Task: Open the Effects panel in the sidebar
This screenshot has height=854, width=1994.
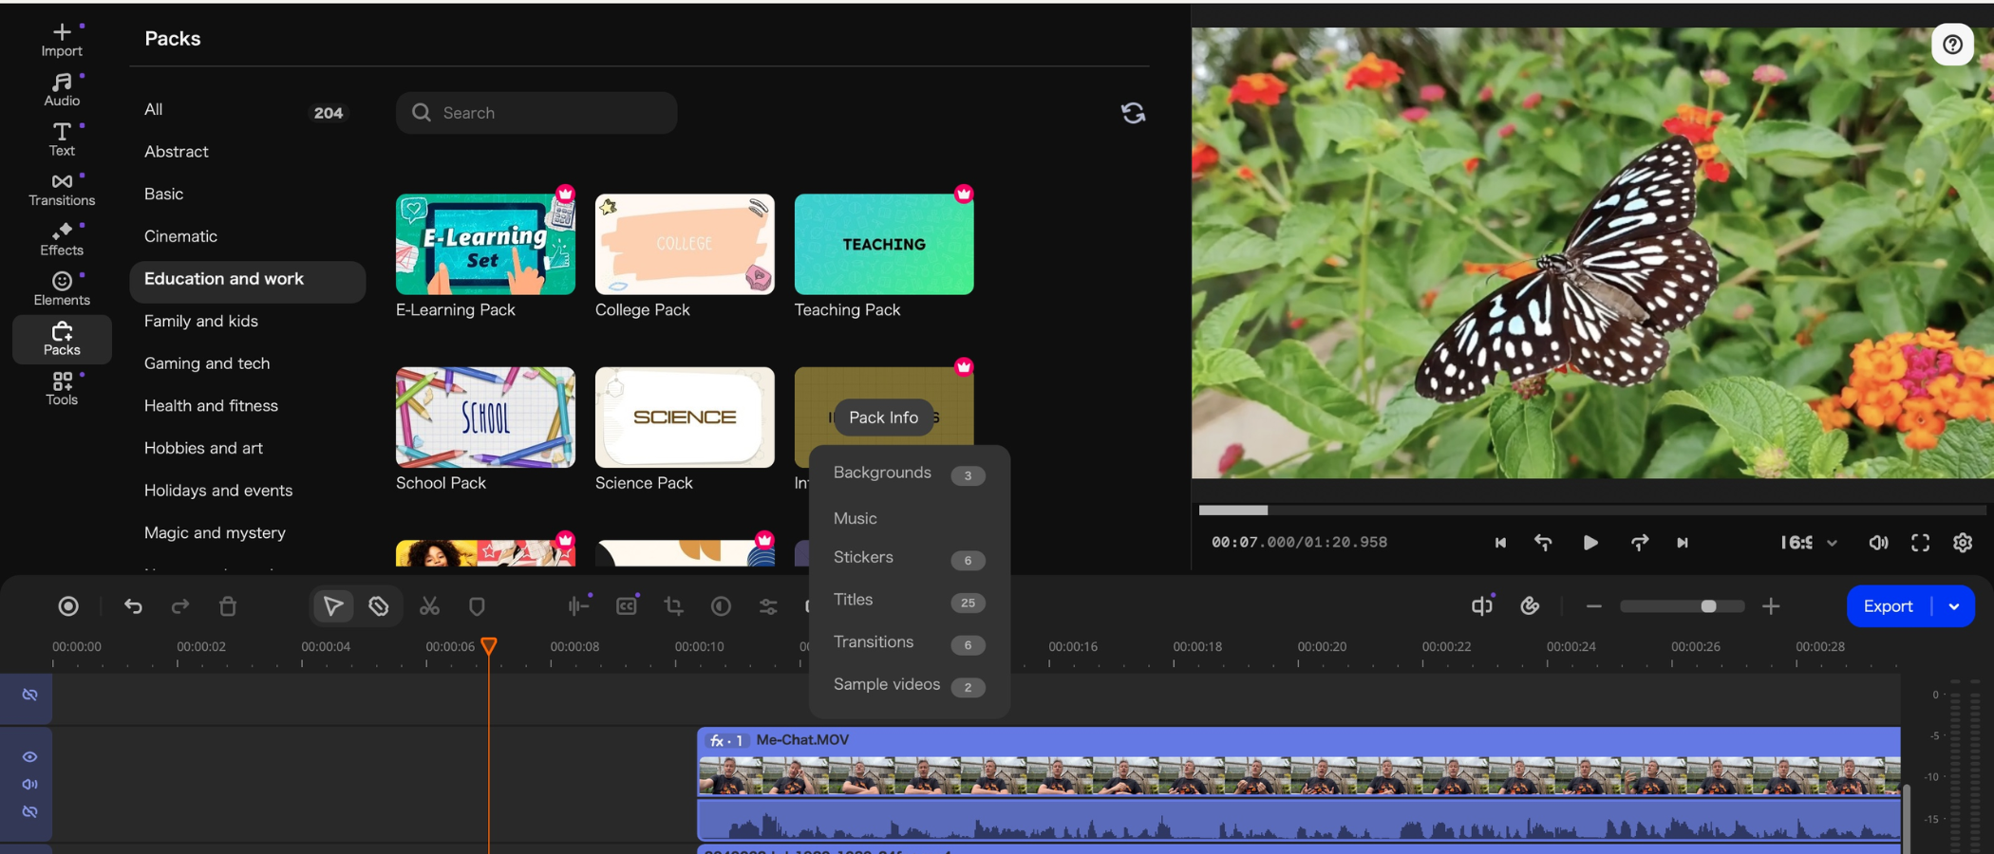Action: tap(62, 239)
